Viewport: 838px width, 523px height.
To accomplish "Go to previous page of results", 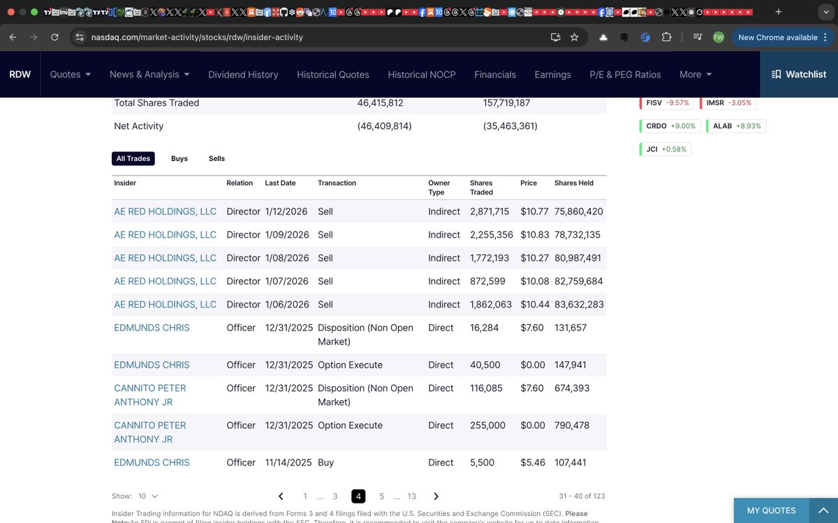I will [281, 497].
